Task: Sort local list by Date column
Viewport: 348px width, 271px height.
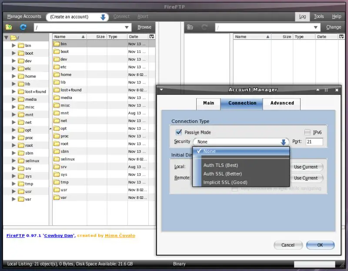Action: point(137,36)
